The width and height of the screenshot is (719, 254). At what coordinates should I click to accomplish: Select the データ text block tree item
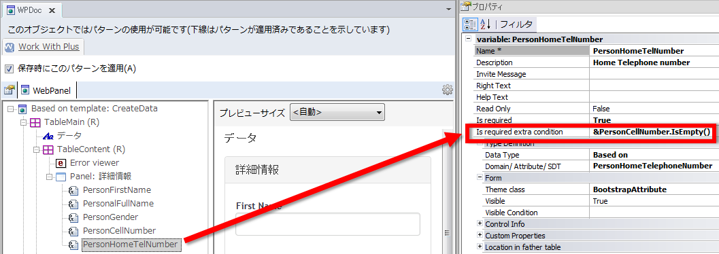69,136
